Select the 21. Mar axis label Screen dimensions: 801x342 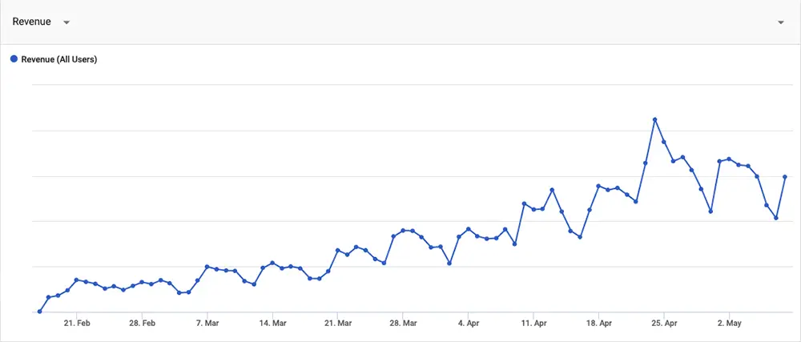338,323
